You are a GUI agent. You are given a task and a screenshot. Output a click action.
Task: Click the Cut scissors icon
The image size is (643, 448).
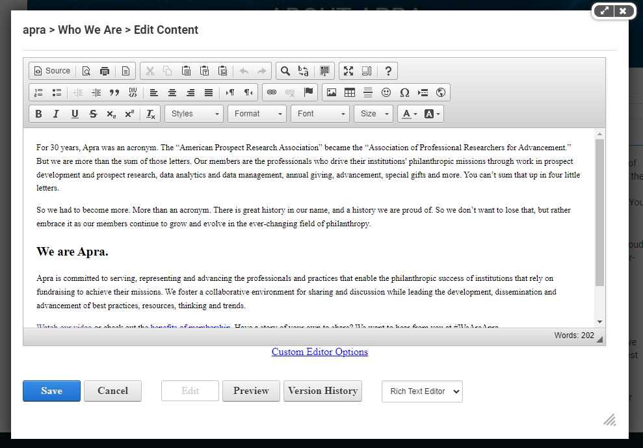(x=150, y=71)
